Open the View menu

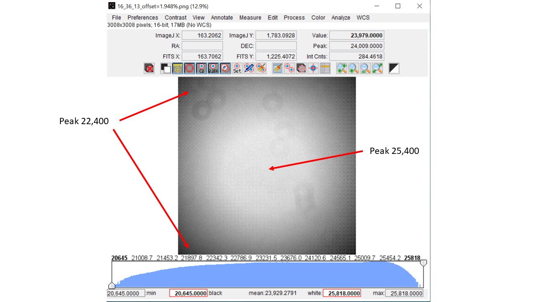click(x=198, y=18)
